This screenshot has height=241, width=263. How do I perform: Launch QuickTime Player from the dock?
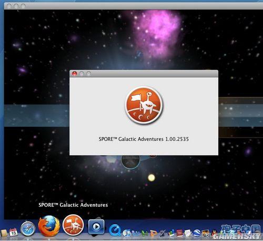[115, 230]
